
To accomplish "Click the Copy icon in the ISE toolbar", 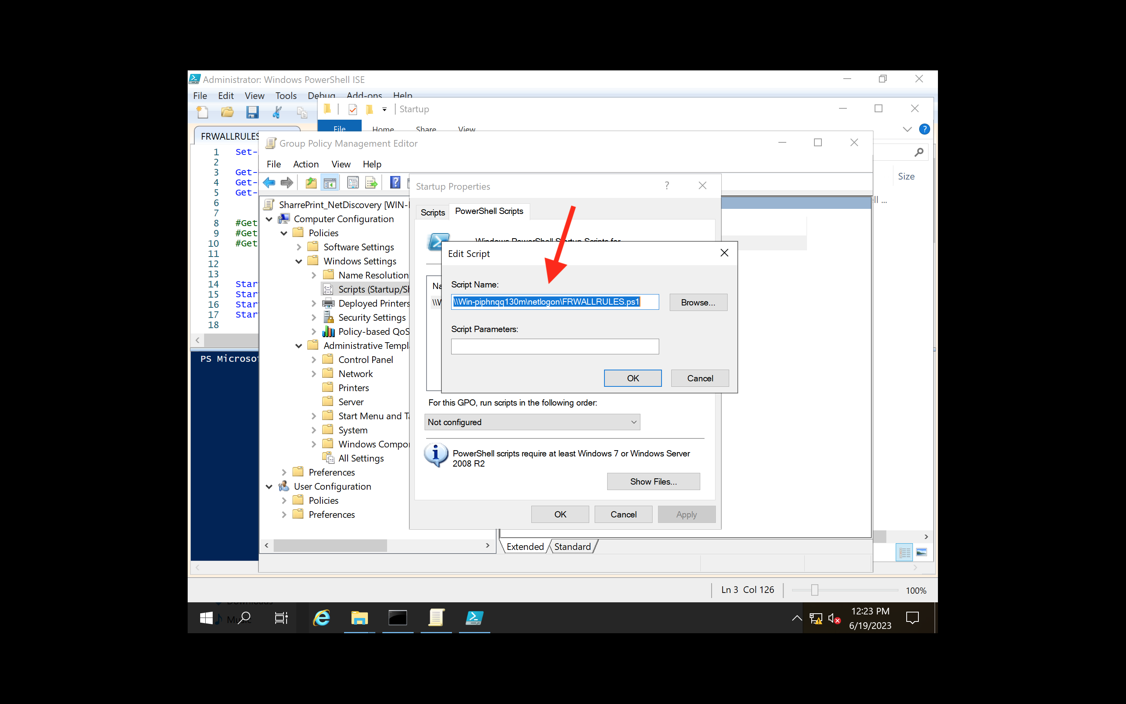I will click(302, 112).
